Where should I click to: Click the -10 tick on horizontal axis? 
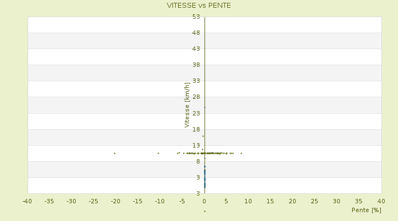160,201
